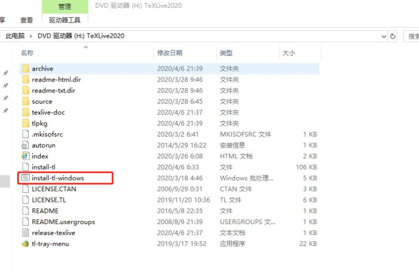Click the search box
Viewport: 419px width, 271px height.
(412, 36)
